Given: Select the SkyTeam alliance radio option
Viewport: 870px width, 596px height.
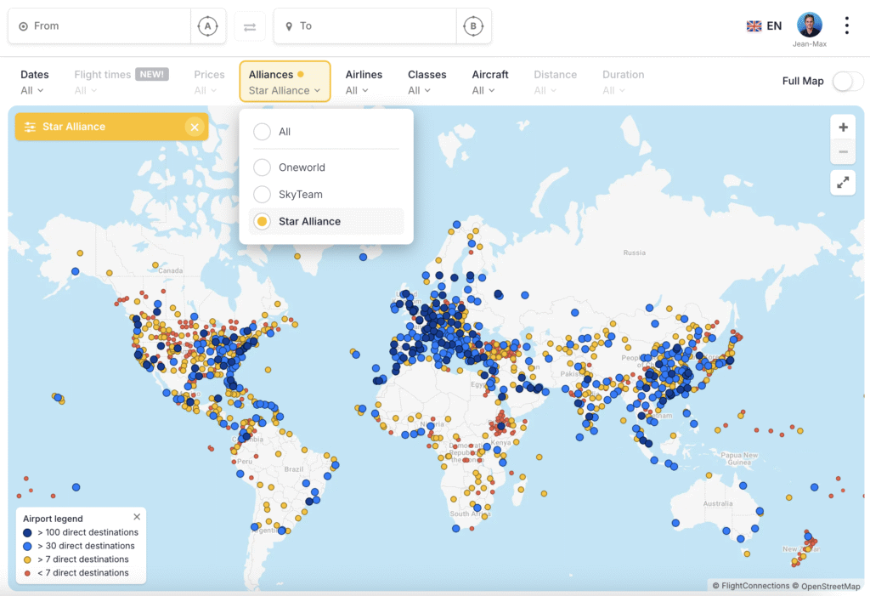Looking at the screenshot, I should 263,195.
